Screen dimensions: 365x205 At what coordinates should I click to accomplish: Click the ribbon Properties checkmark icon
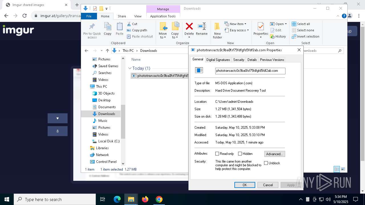261,26
